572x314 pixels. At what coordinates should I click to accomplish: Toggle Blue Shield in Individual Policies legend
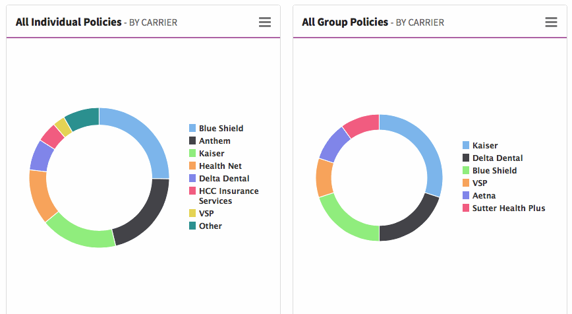[221, 129]
